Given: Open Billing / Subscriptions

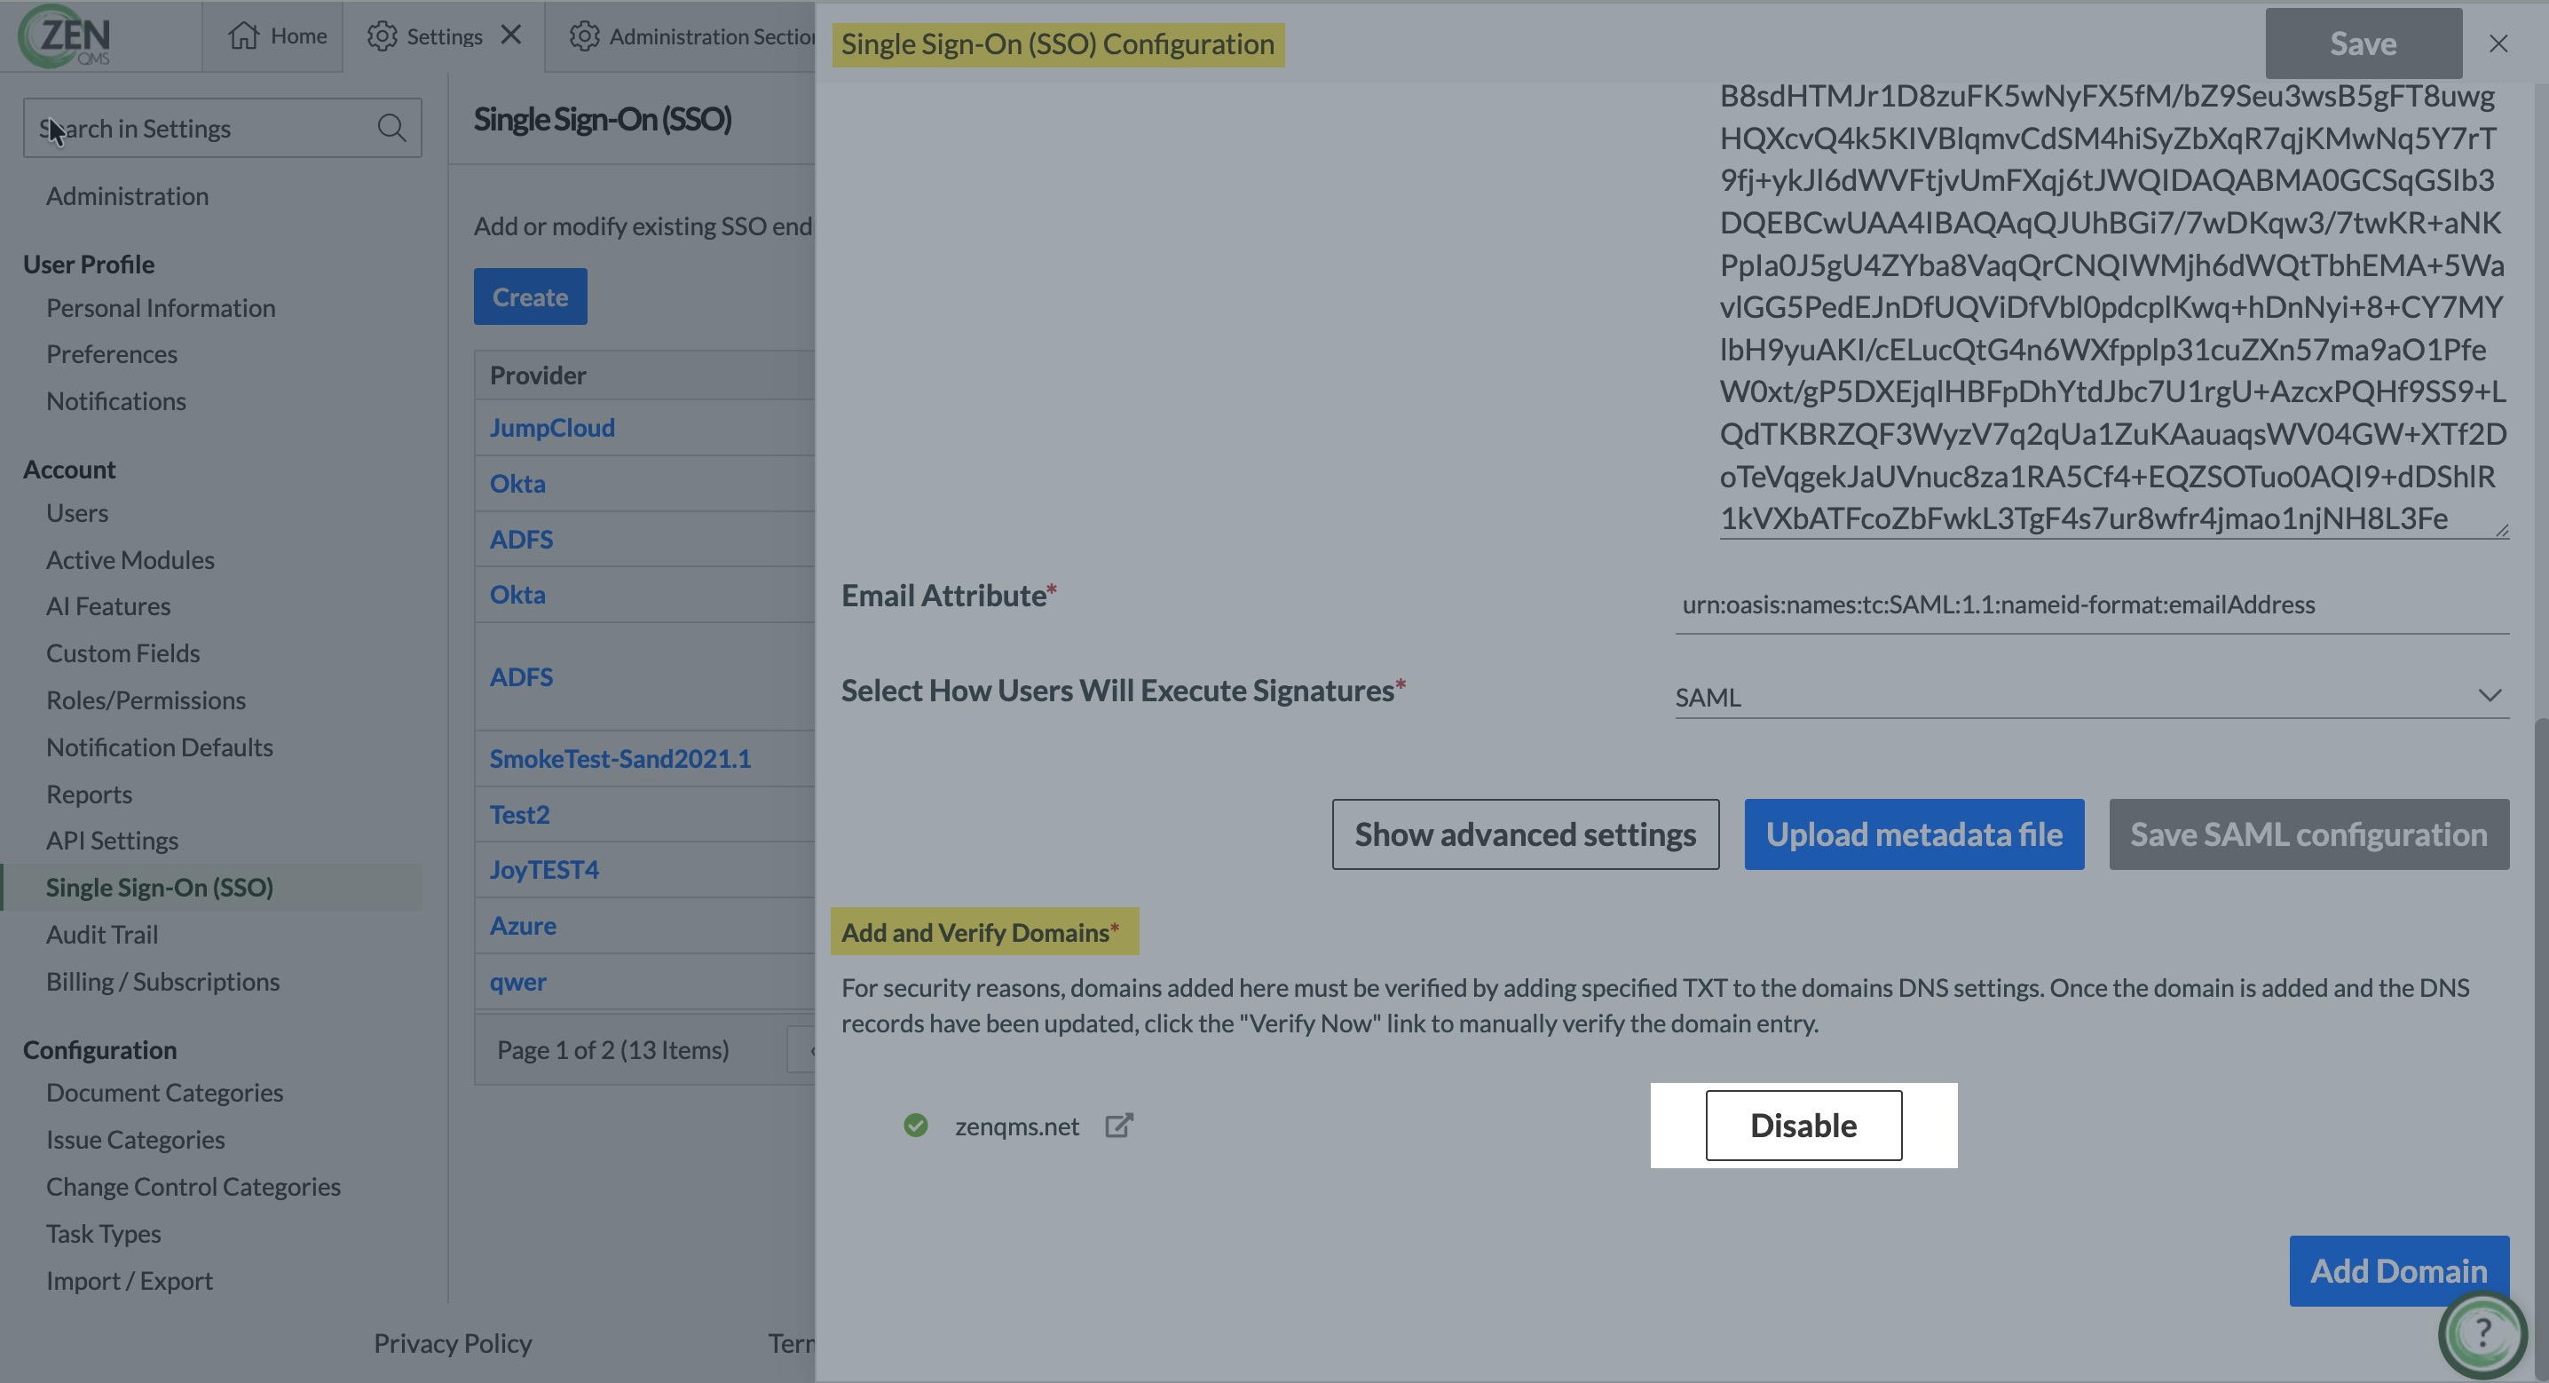Looking at the screenshot, I should (x=163, y=982).
